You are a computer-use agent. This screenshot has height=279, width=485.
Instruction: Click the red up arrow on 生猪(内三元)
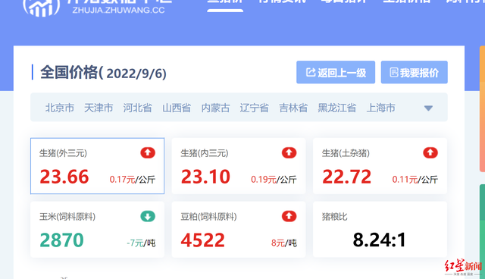coord(289,153)
